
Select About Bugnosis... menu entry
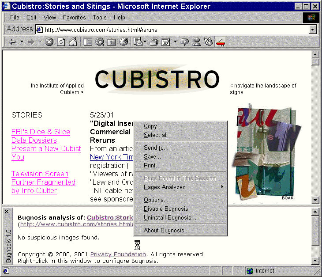click(x=166, y=230)
